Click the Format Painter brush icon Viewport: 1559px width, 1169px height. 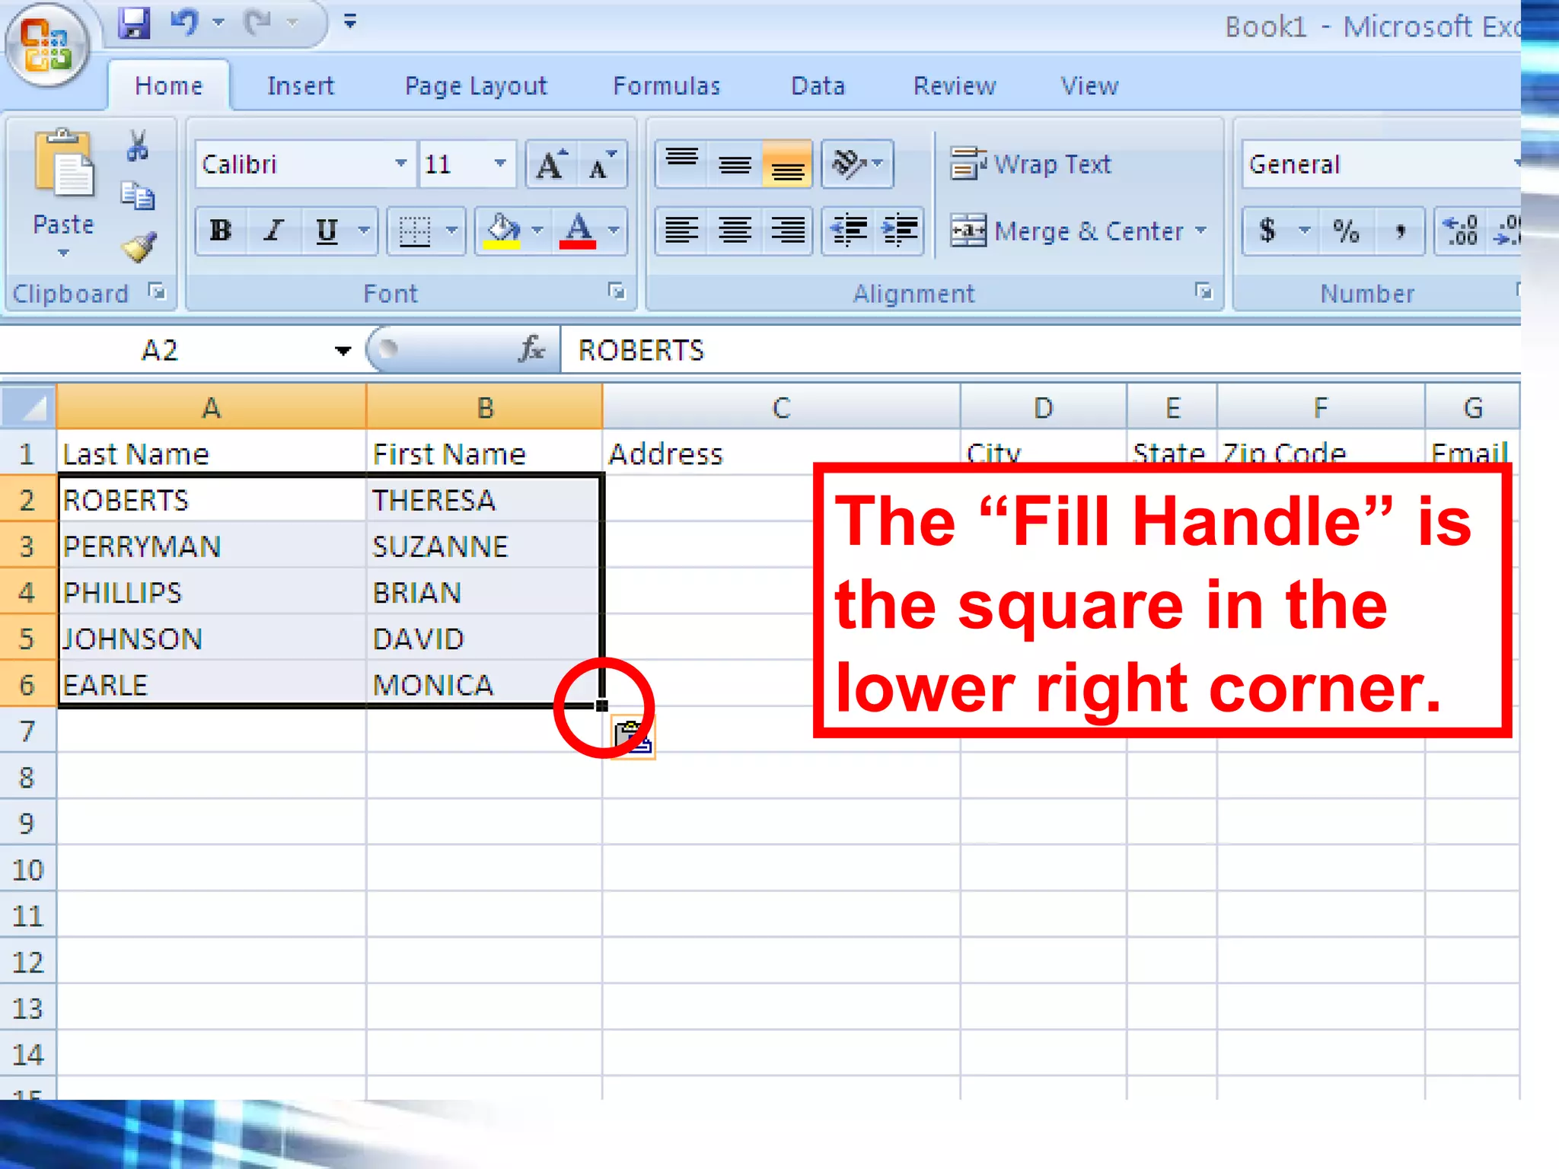click(x=139, y=247)
